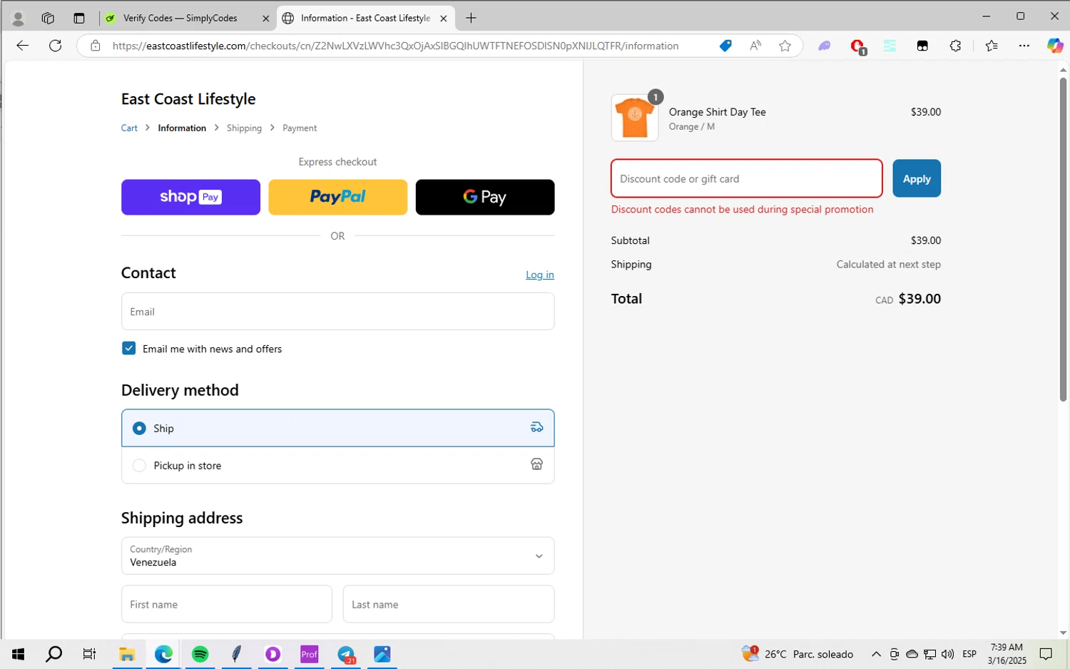Focus the Last name field
The height and width of the screenshot is (669, 1070).
449,604
